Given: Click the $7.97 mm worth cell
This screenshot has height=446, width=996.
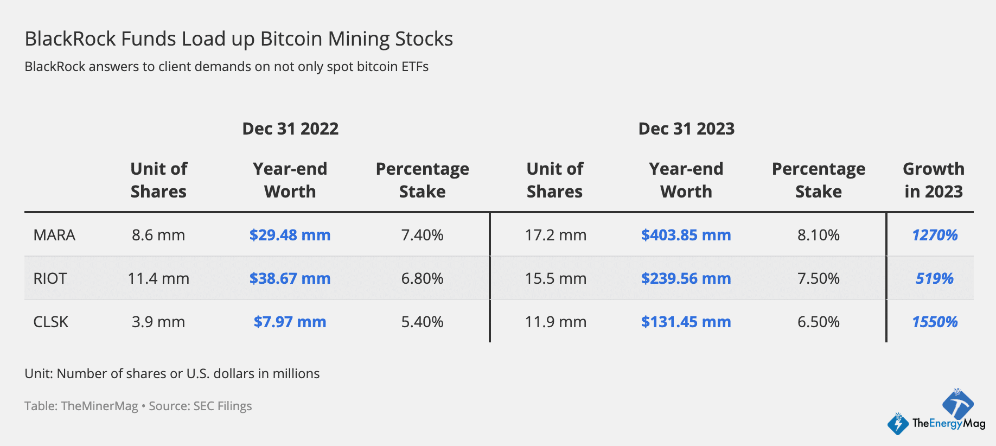Looking at the screenshot, I should [x=290, y=322].
